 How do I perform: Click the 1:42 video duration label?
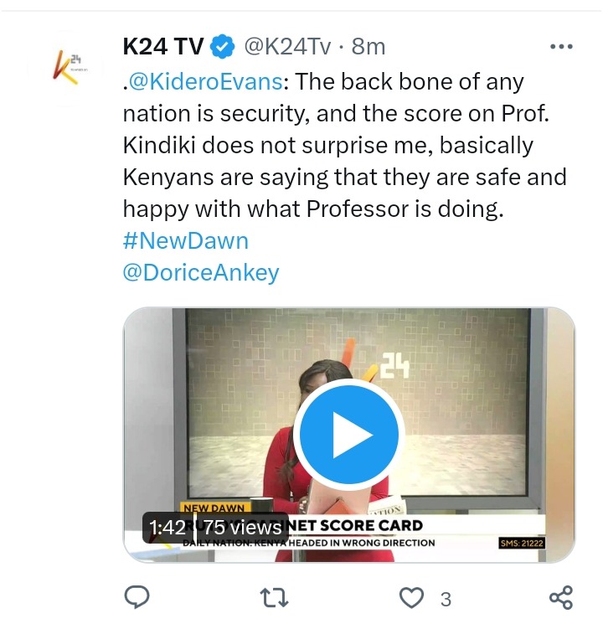coord(167,528)
